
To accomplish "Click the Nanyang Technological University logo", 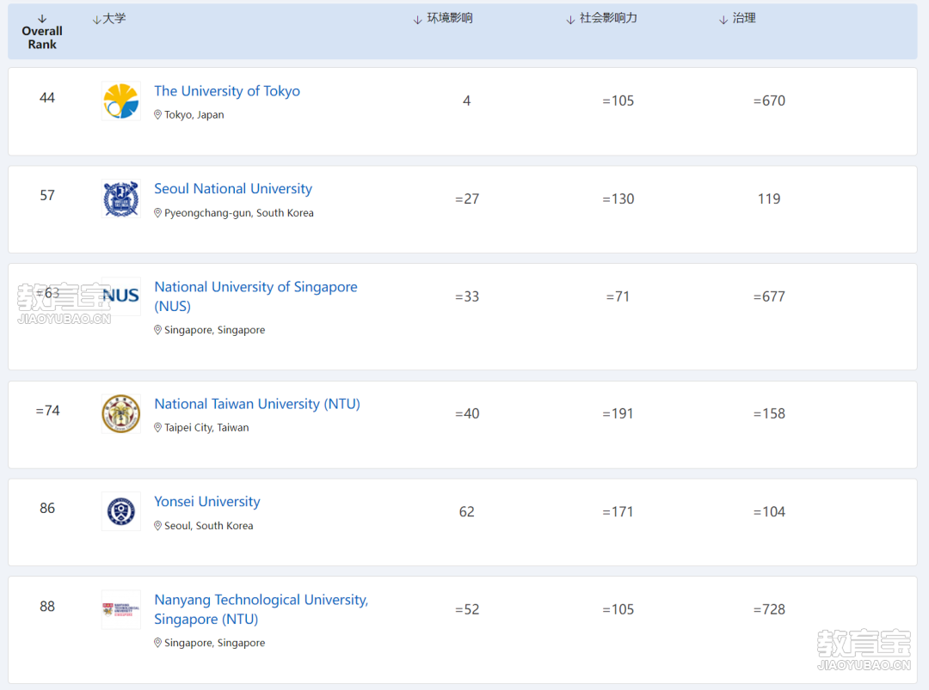I will tap(121, 609).
